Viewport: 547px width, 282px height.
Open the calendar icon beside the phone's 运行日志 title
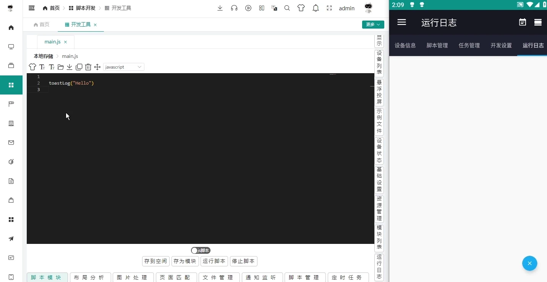point(522,22)
